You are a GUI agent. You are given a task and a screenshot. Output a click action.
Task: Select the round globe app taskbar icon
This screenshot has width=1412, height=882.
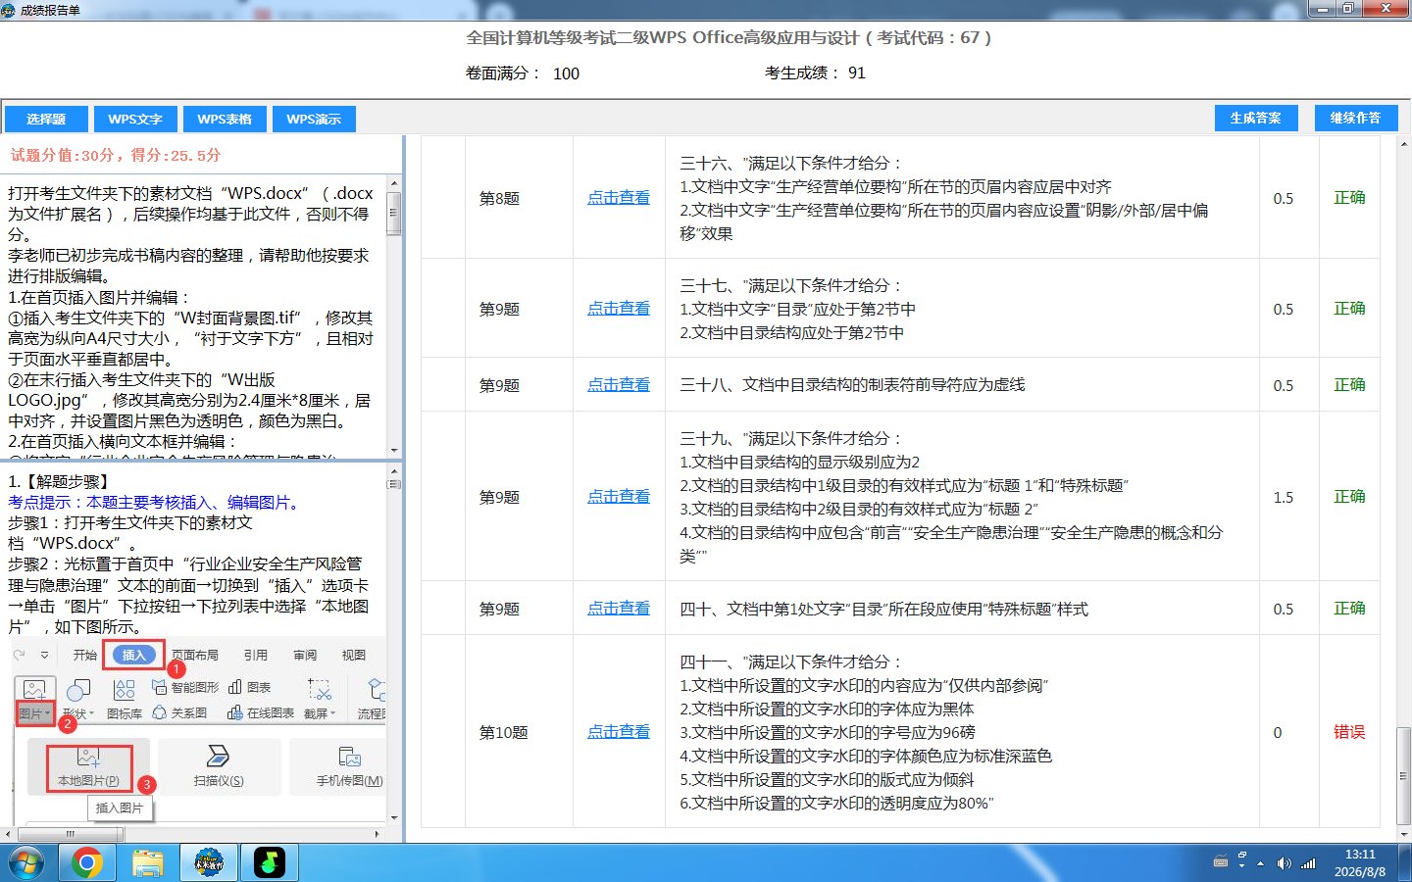(x=209, y=863)
